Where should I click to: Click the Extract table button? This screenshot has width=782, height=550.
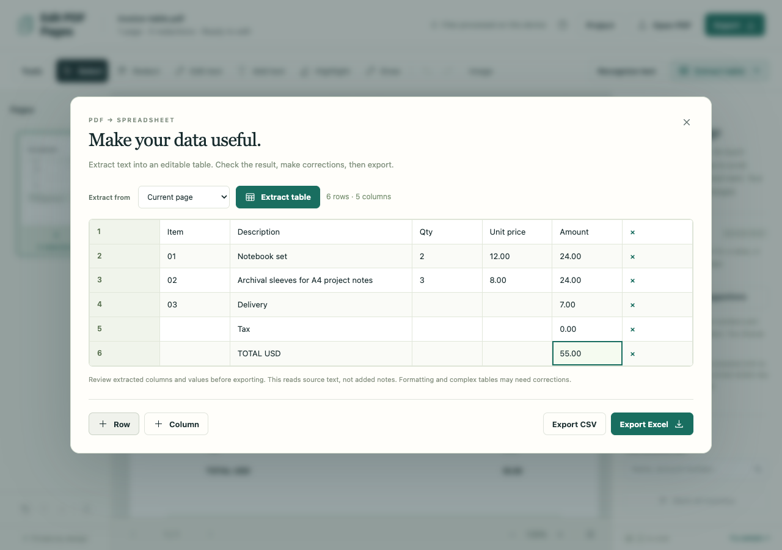coord(278,197)
